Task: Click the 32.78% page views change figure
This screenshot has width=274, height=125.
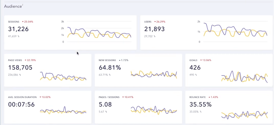Action: tap(32, 60)
